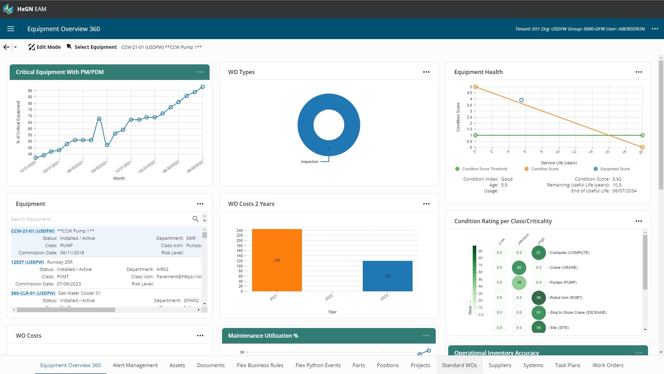664x374 pixels.
Task: Switch to the Work Orders tab
Action: pyautogui.click(x=608, y=365)
